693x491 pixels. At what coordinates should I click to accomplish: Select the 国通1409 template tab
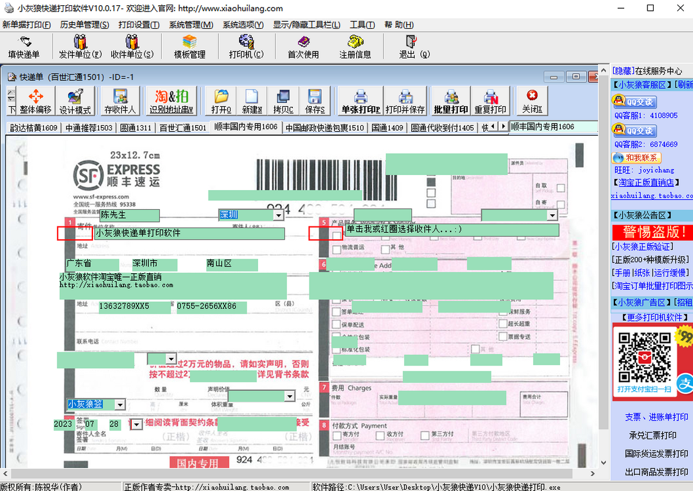(388, 128)
